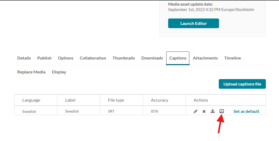Image resolution: width=279 pixels, height=141 pixels.
Task: Click the Language column header
Action: 31,100
